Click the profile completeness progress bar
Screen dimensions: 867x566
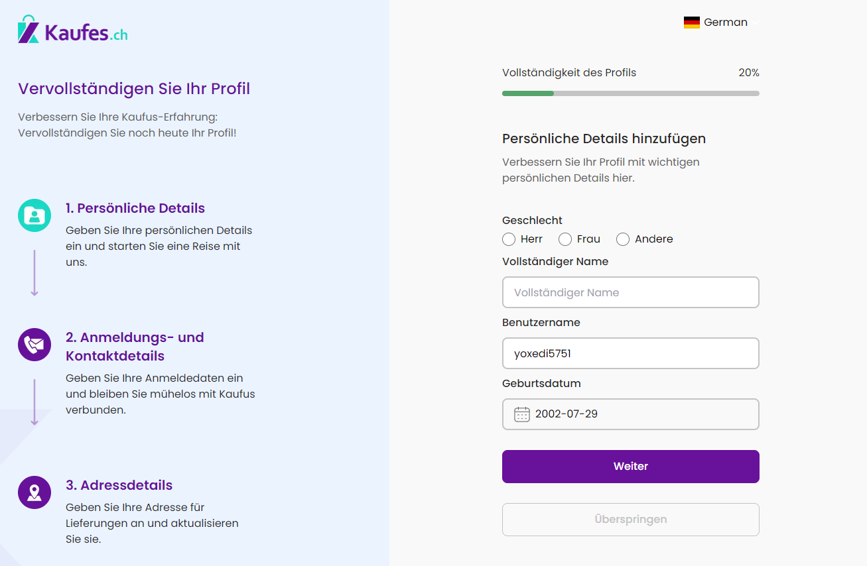coord(631,93)
